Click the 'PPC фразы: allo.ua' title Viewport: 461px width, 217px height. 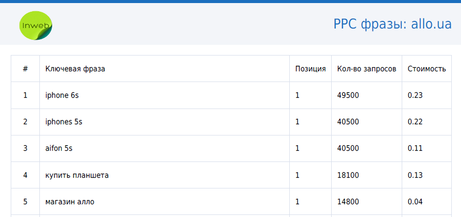393,24
